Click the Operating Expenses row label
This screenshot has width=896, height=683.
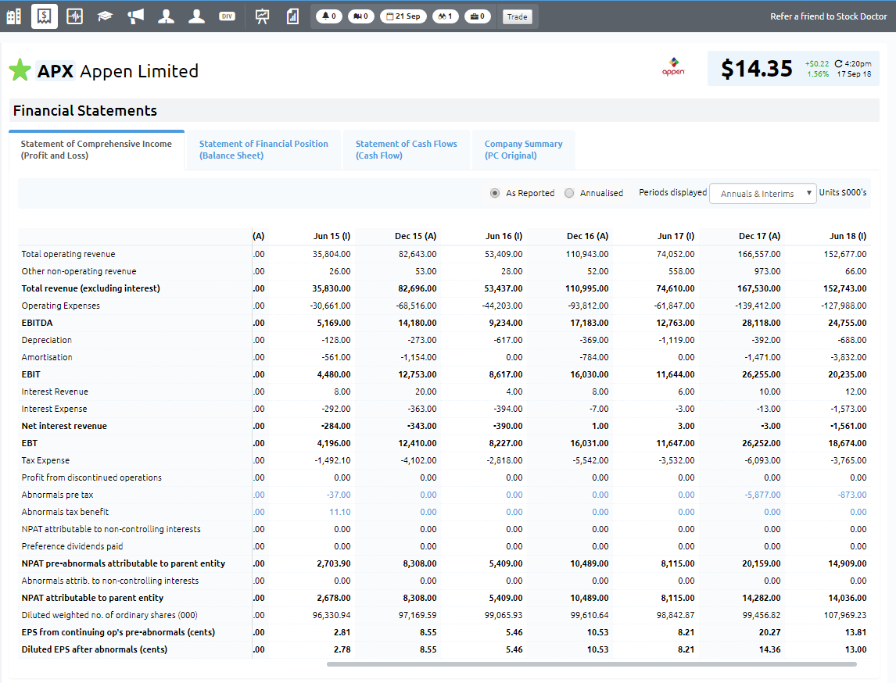coord(60,306)
